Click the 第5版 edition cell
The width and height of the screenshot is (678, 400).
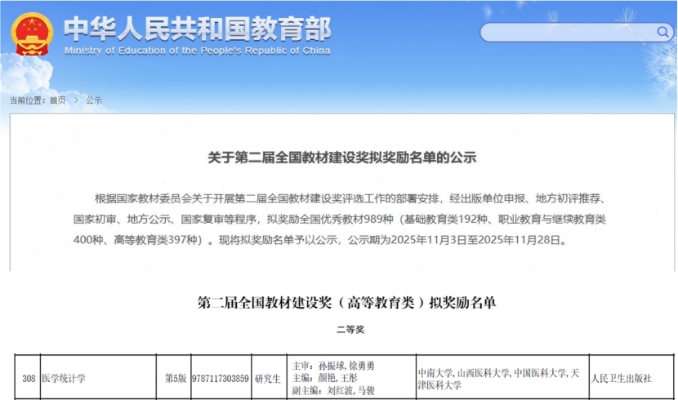176,379
